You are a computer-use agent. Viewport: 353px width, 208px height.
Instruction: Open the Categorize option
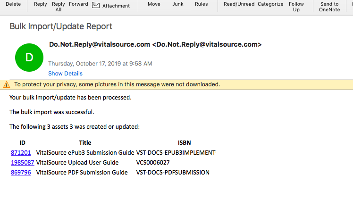click(270, 4)
